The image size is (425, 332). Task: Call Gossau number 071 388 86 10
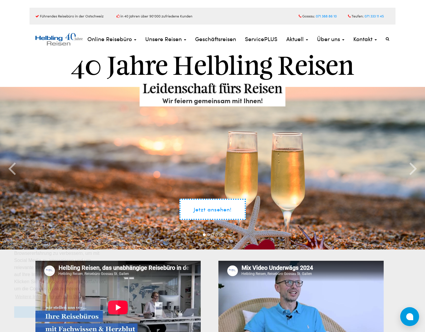[326, 16]
